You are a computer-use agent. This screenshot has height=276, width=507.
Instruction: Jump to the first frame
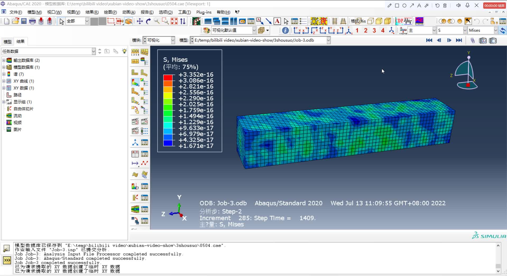click(x=429, y=40)
